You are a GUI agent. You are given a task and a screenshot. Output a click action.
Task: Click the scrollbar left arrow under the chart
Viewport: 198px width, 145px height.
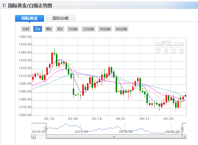click(33, 137)
